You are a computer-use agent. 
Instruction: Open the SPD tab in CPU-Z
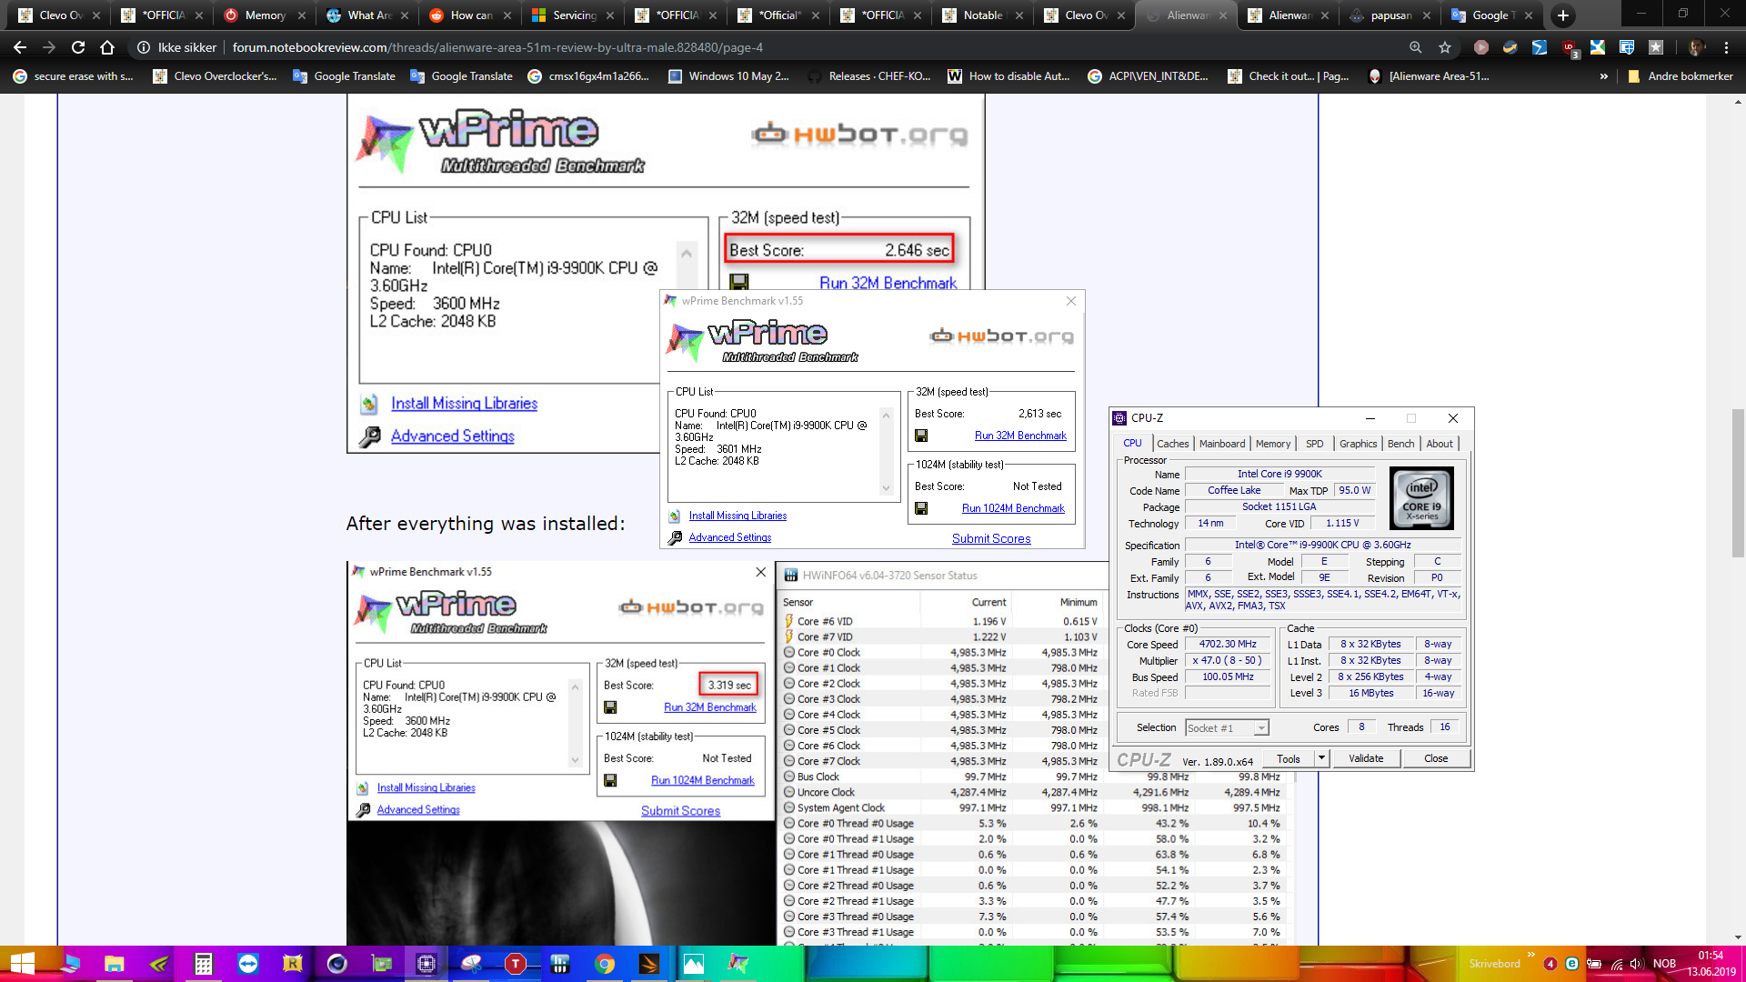(1314, 444)
